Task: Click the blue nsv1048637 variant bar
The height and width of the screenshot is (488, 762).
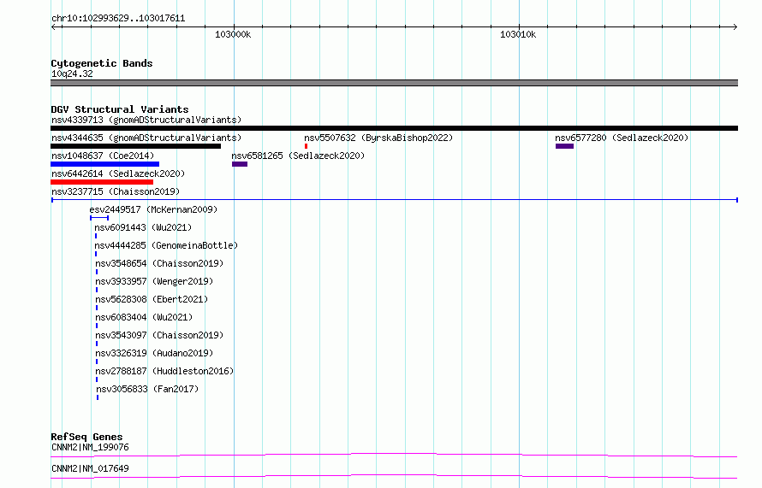Action: 105,164
